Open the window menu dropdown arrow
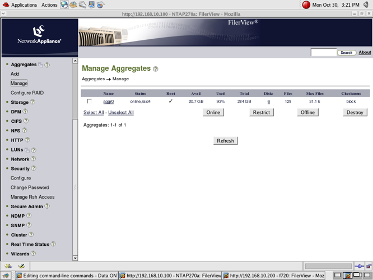Image resolution: width=373 pixels, height=280 pixels. (3, 14)
